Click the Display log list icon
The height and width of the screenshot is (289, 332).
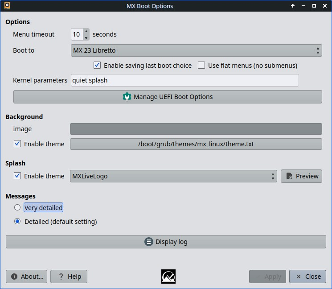pos(149,242)
